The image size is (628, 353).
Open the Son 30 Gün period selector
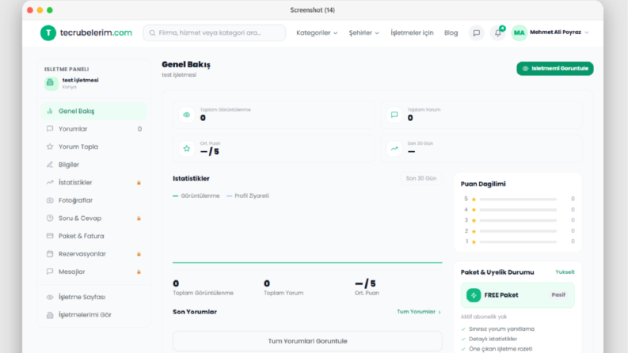[421, 179]
